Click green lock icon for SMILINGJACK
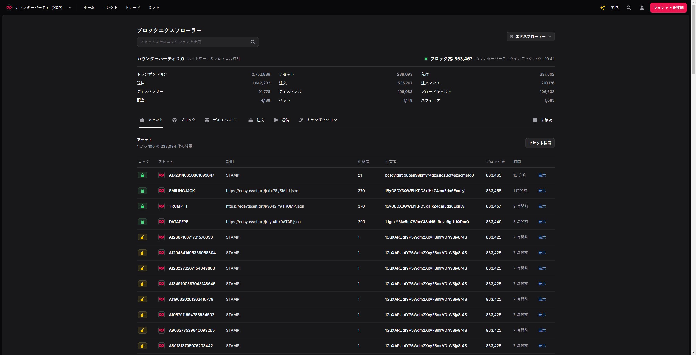696x355 pixels. (142, 191)
